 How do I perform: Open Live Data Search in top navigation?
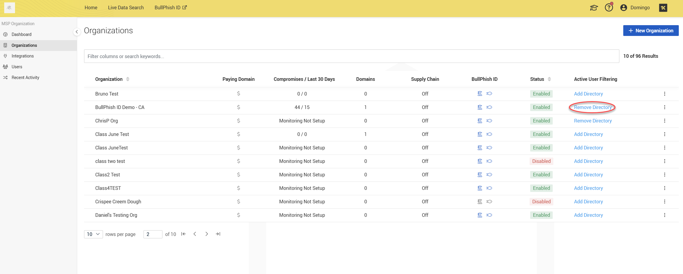pos(126,8)
